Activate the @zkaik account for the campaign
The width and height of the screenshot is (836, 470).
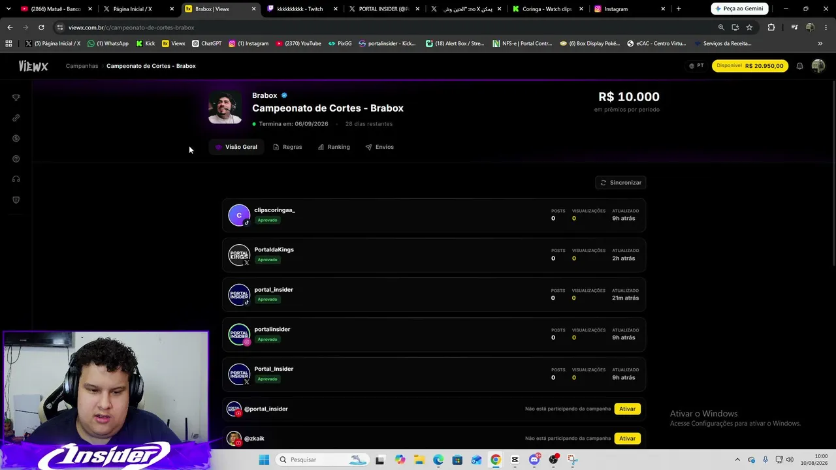tap(628, 439)
